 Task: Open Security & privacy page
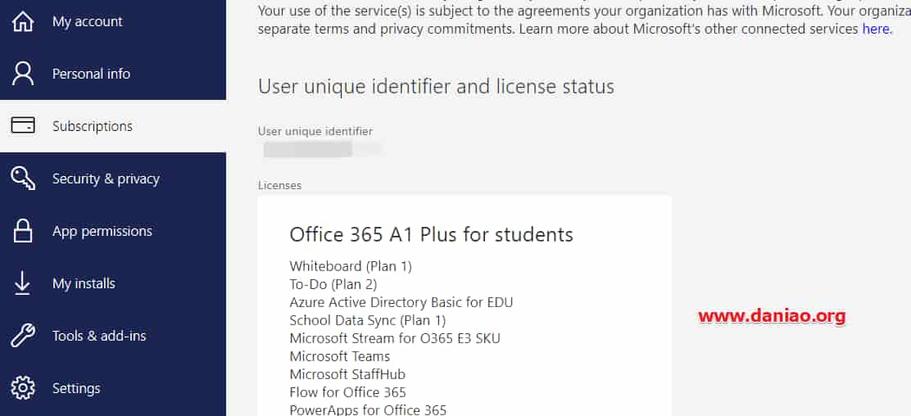click(106, 179)
